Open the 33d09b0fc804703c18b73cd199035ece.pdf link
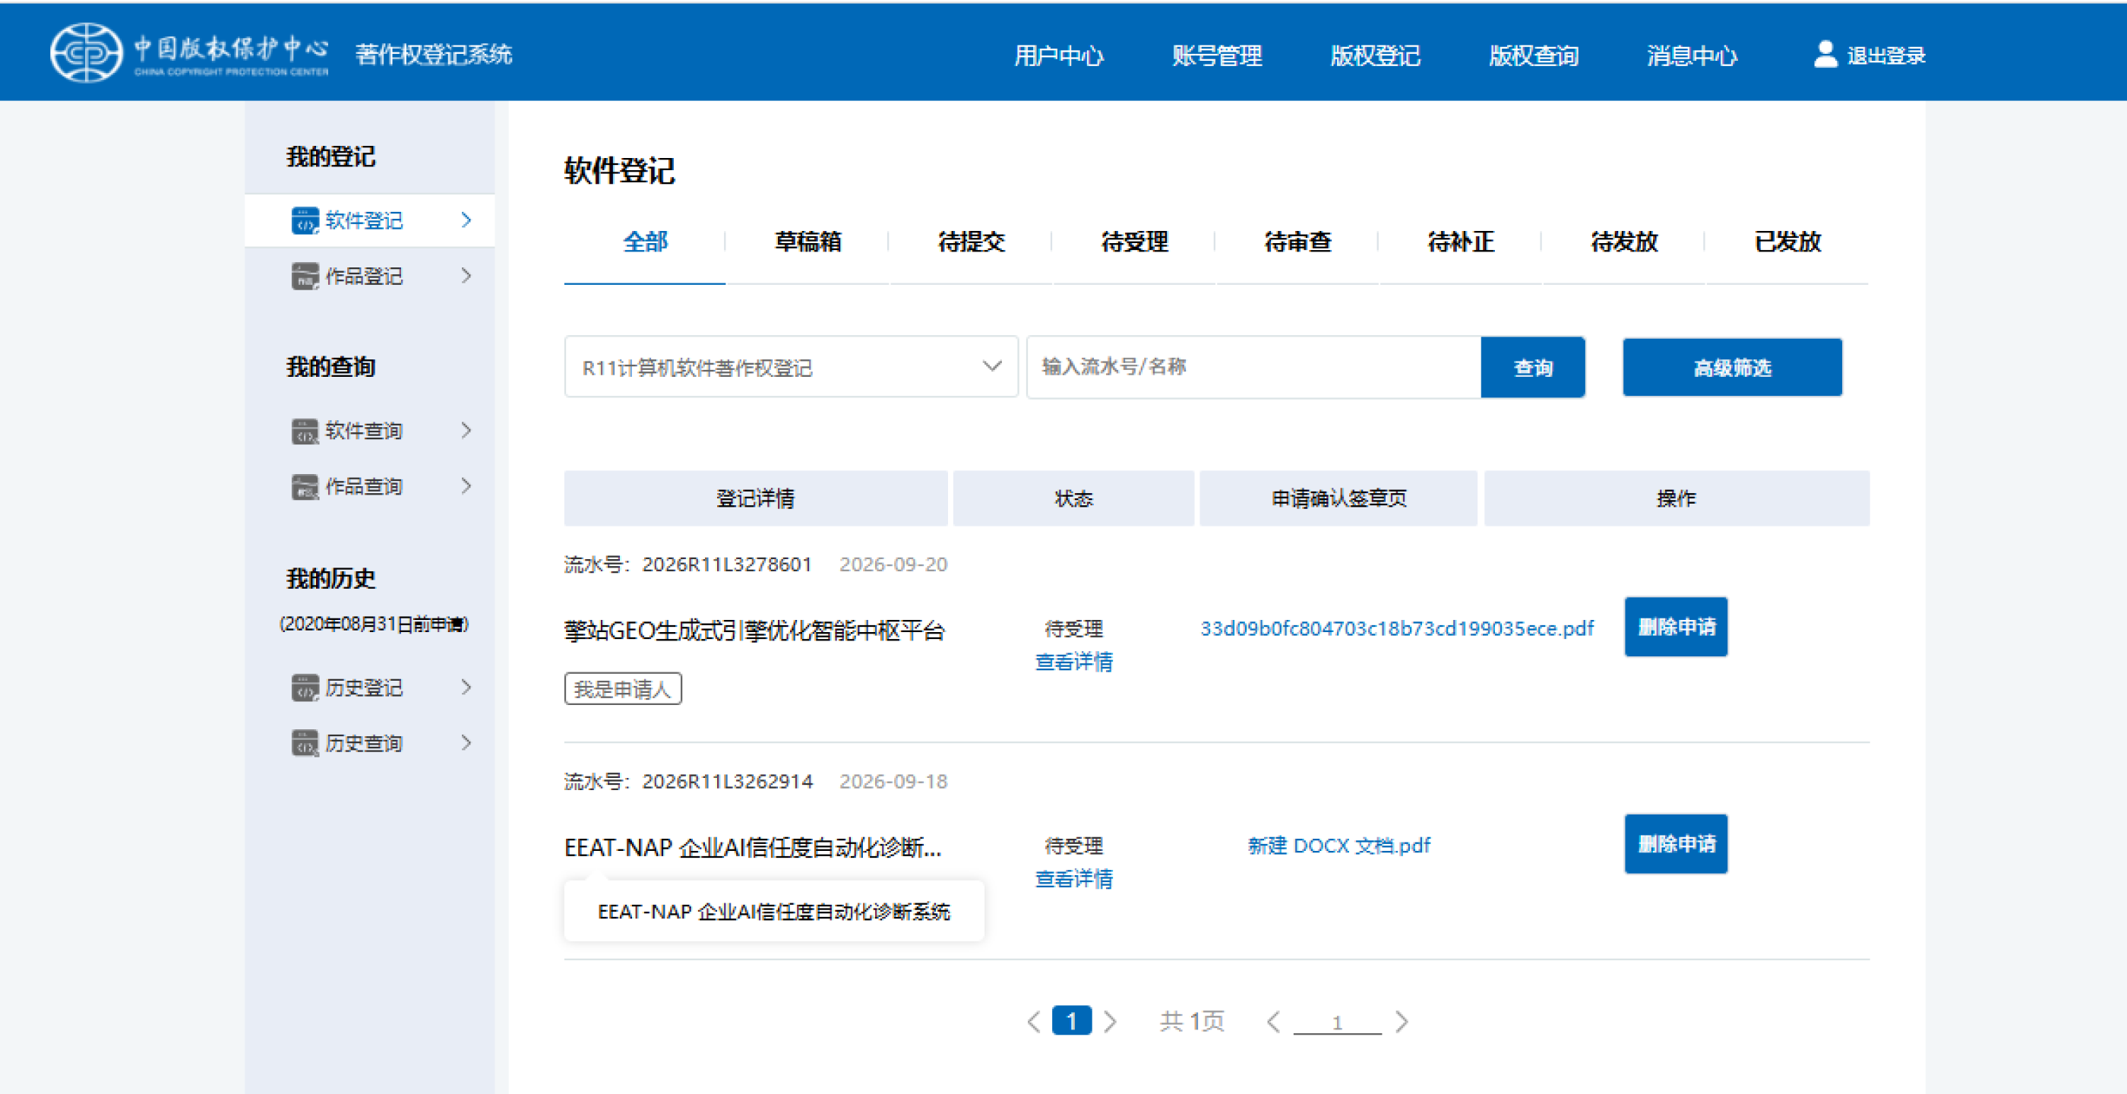The width and height of the screenshot is (2127, 1094). pos(1397,628)
